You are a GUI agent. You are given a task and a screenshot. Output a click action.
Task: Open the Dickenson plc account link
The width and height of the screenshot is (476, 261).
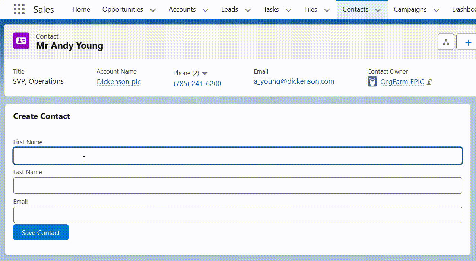click(118, 81)
